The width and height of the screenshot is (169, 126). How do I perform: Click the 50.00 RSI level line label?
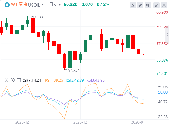click(163, 92)
